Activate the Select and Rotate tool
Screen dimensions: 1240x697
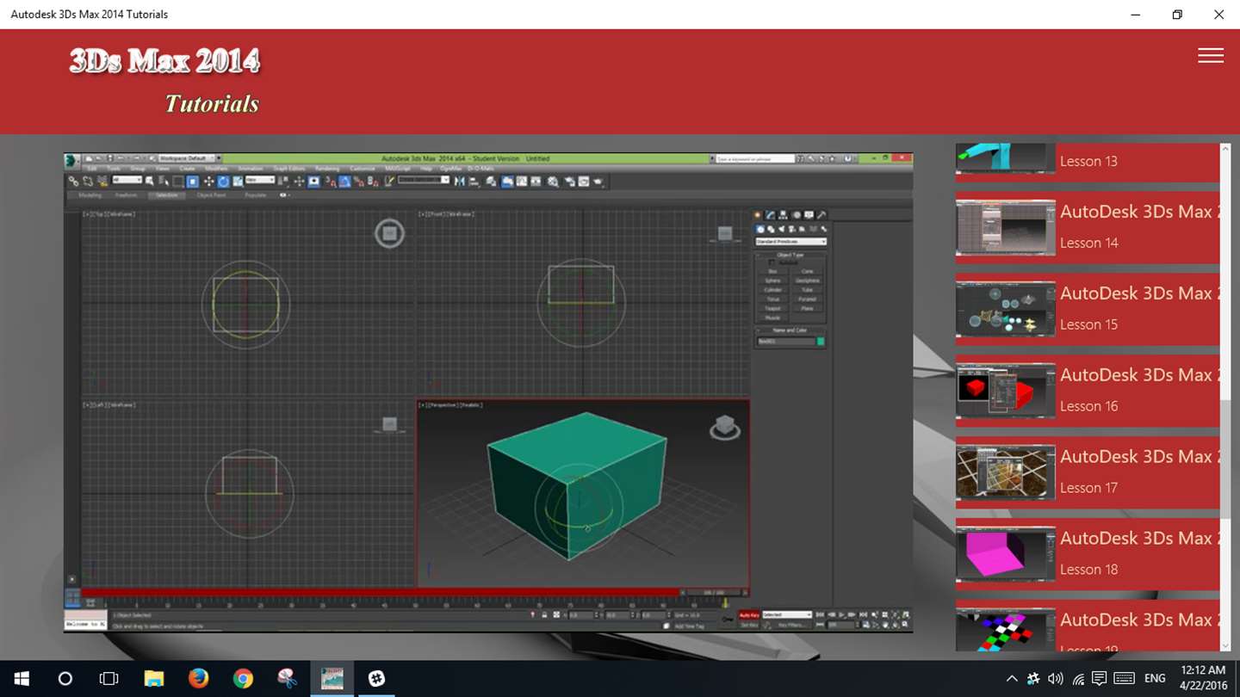[223, 182]
